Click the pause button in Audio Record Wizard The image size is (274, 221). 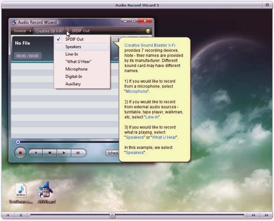(x=78, y=153)
